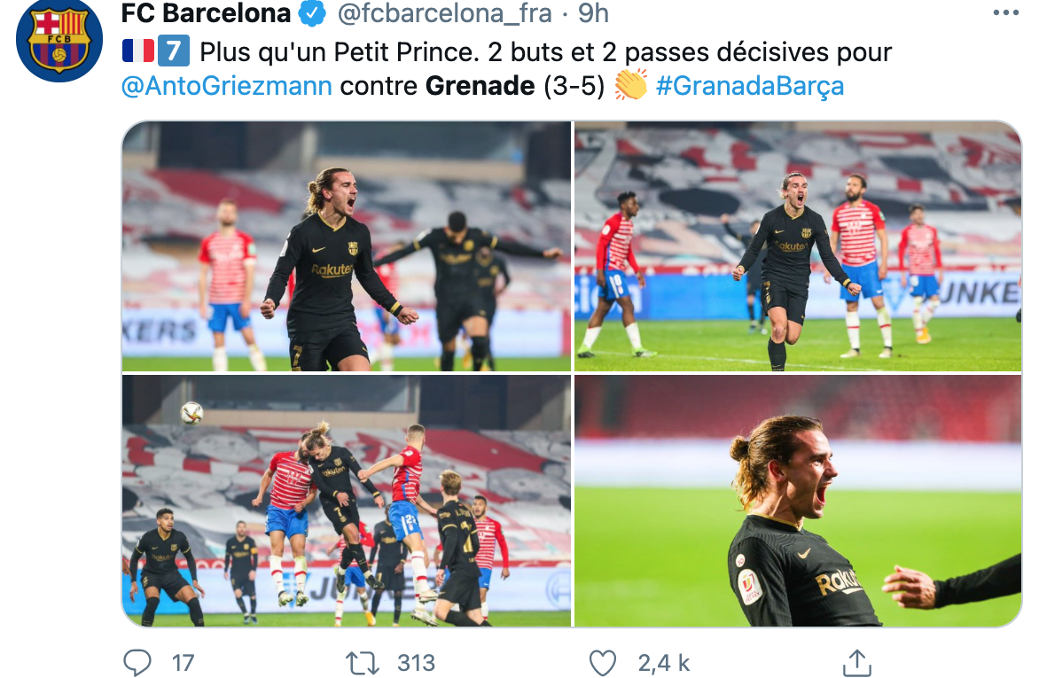Open the #GranadaBarça hashtag

pos(749,86)
